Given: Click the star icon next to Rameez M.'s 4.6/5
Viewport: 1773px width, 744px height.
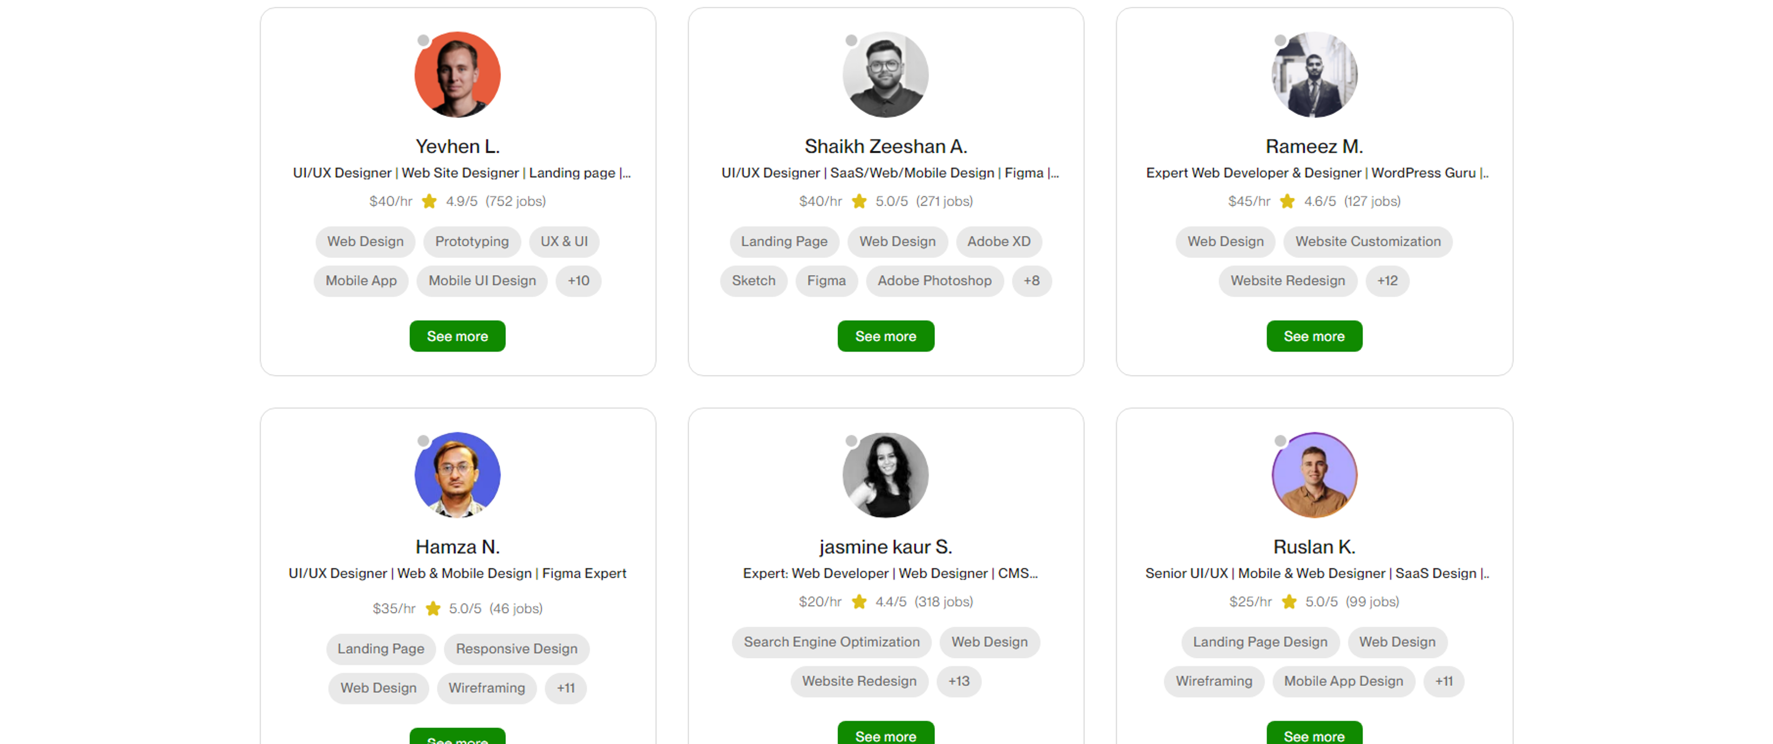Looking at the screenshot, I should 1287,201.
